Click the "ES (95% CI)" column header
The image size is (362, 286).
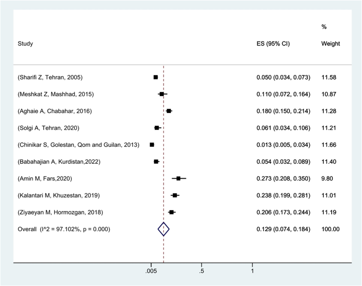[273, 43]
